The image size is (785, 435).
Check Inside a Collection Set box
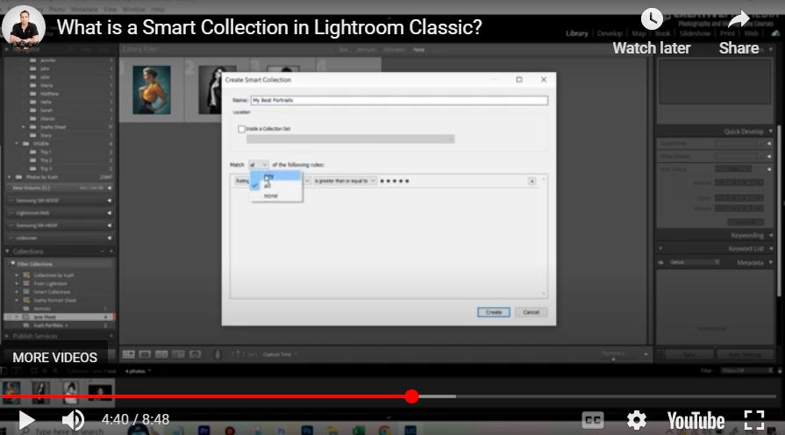(242, 129)
